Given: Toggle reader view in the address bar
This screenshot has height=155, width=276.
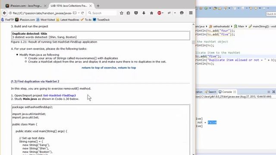Looking at the screenshot, I should [x=75, y=13].
